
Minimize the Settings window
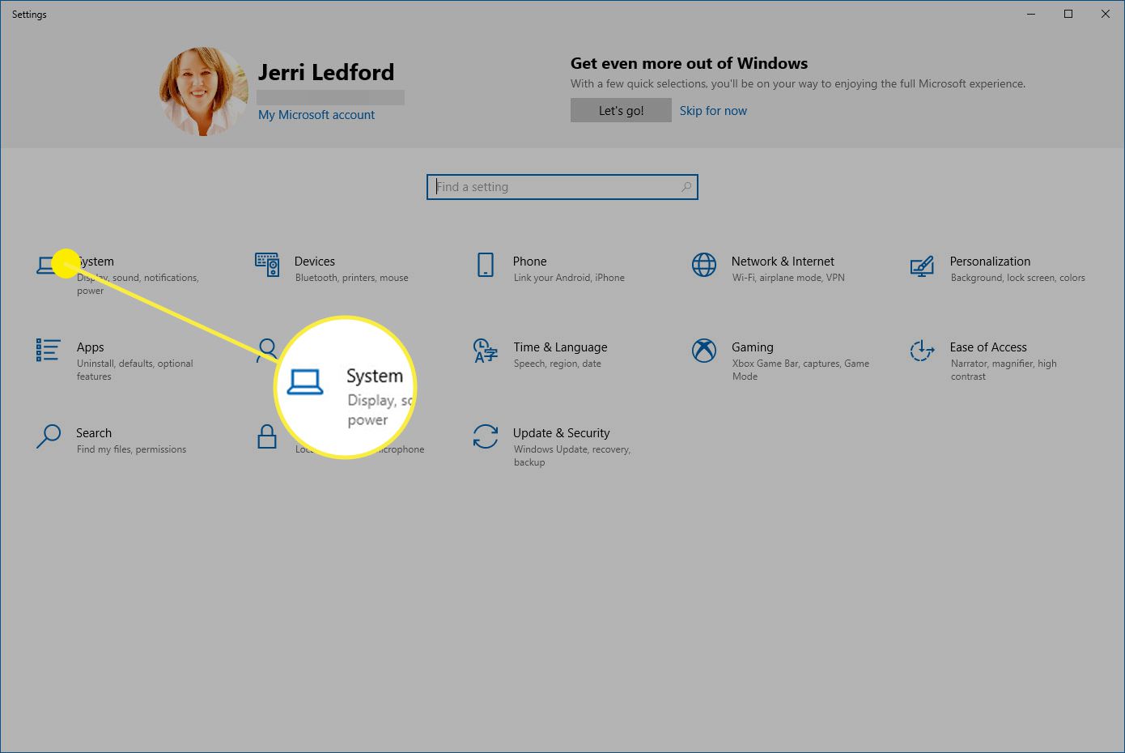pyautogui.click(x=1031, y=14)
